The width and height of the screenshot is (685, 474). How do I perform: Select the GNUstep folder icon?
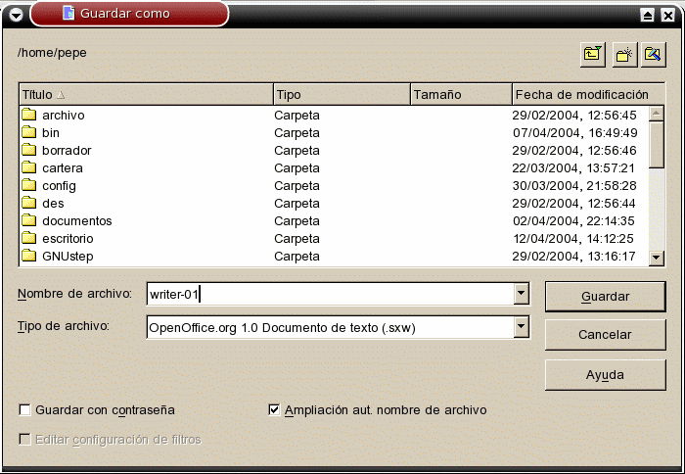click(x=29, y=257)
